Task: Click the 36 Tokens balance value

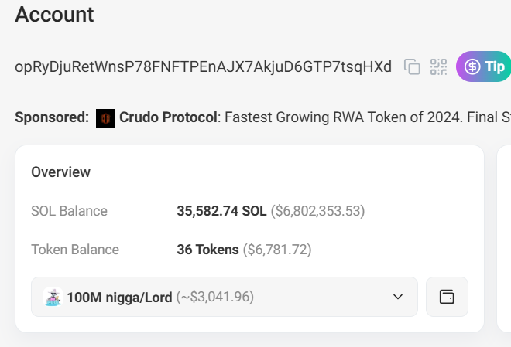Action: pos(207,250)
